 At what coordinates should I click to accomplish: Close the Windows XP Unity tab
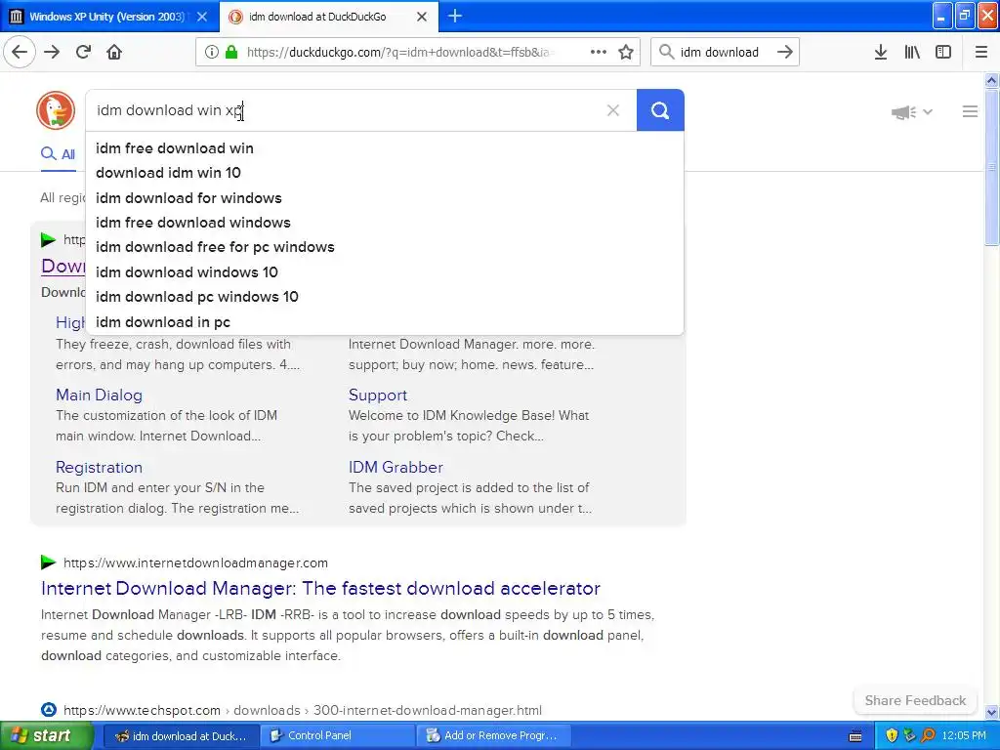tap(201, 17)
